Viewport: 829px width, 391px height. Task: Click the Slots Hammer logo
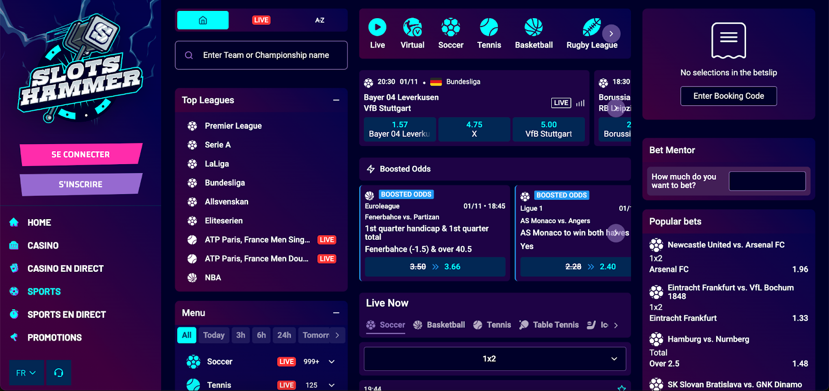[80, 67]
